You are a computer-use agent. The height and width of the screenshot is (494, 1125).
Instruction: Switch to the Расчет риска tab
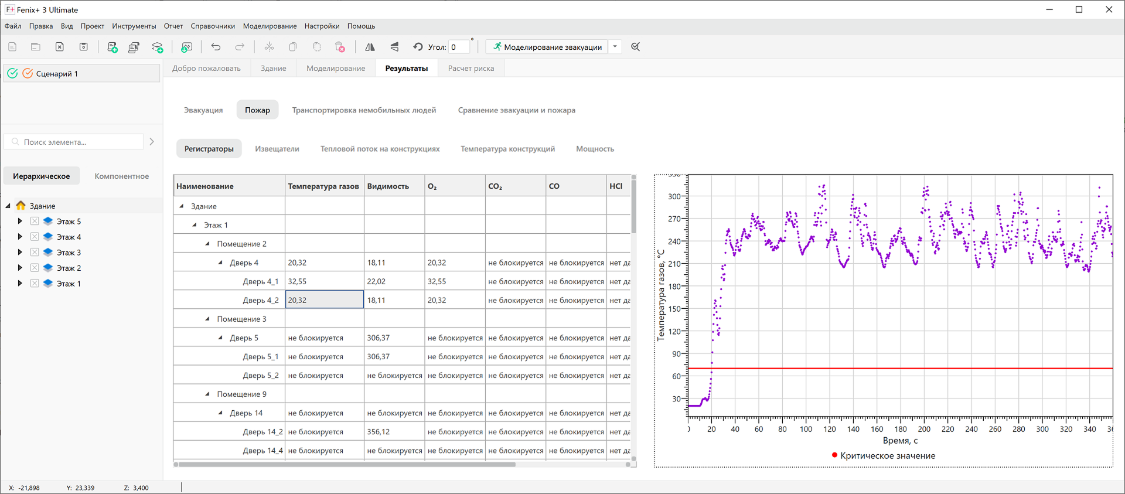[471, 68]
